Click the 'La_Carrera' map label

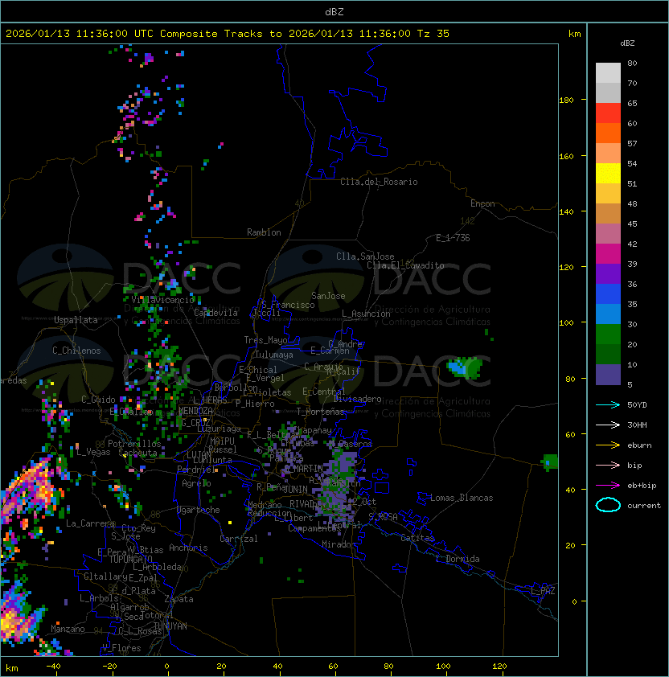coord(90,523)
